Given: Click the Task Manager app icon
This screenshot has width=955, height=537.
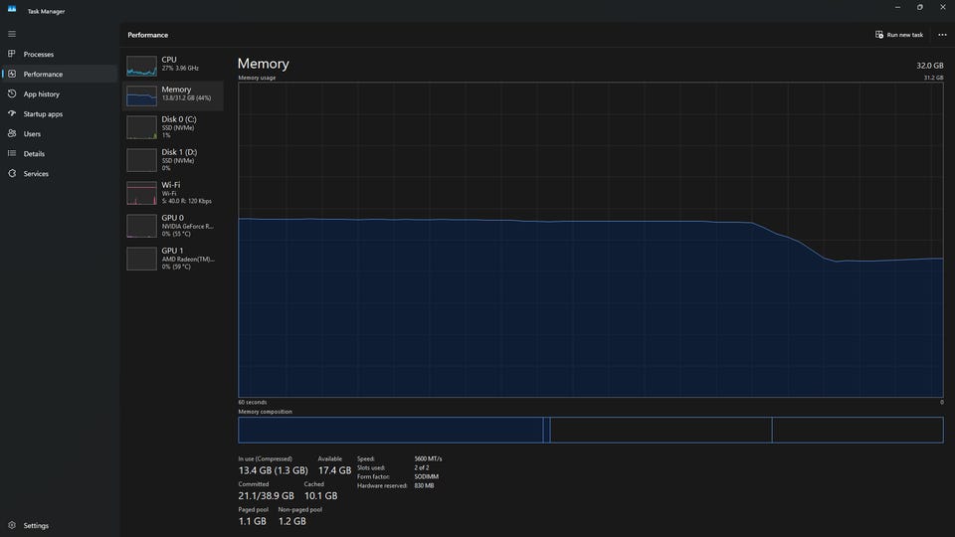Looking at the screenshot, I should [x=12, y=9].
